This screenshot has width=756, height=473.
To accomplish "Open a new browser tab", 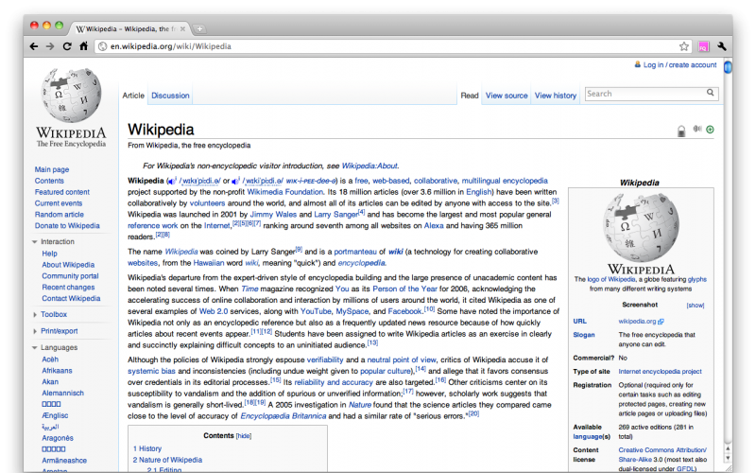I will [199, 29].
